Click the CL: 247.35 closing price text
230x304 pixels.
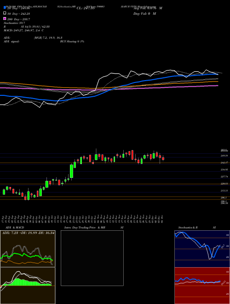(86, 8)
